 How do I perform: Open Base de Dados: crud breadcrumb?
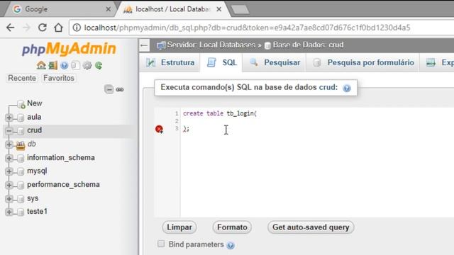pyautogui.click(x=308, y=45)
